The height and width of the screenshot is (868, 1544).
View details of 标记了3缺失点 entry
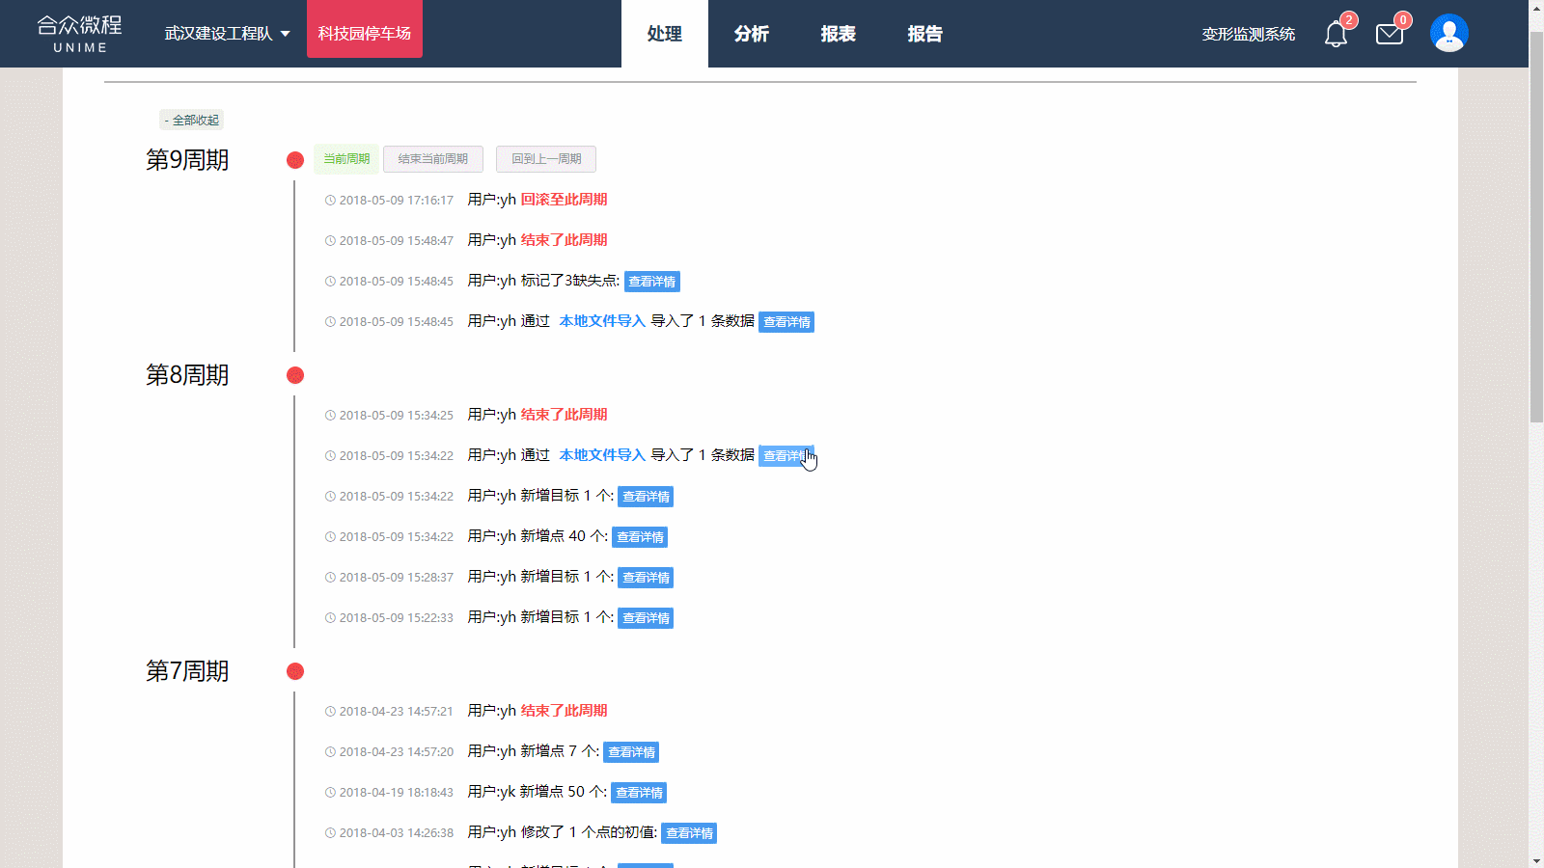pos(652,282)
